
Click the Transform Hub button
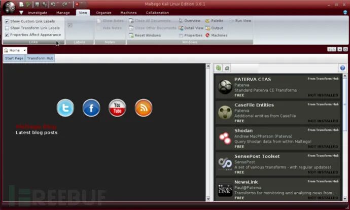40,58
